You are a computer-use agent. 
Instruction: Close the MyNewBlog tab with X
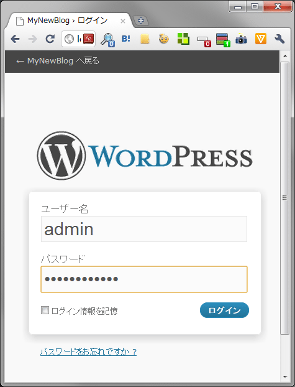click(123, 22)
